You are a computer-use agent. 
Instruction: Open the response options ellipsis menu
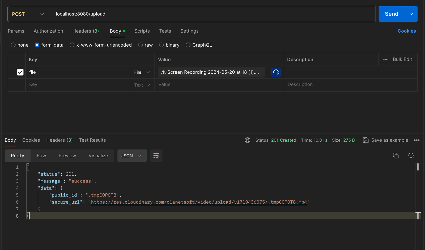click(417, 140)
